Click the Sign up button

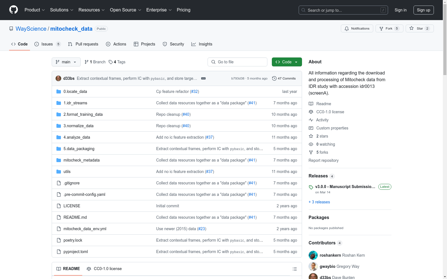click(424, 10)
